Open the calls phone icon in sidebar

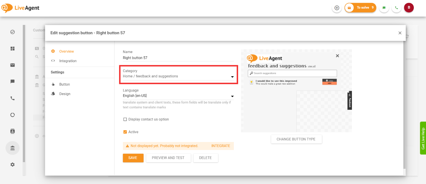tap(12, 98)
